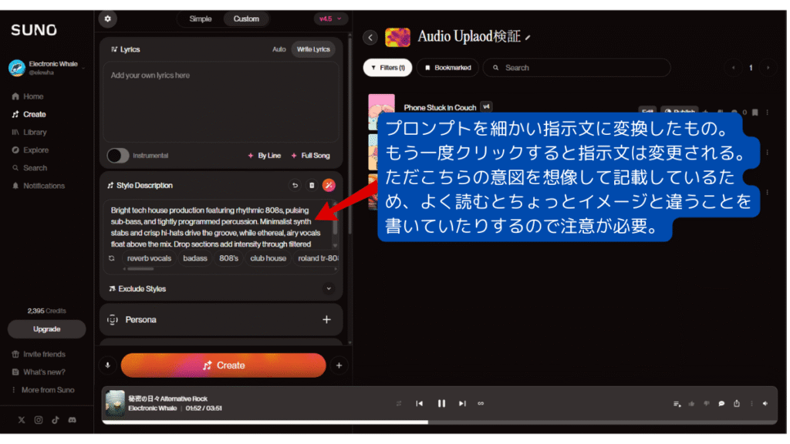Select Auto lyrics mode
The width and height of the screenshot is (790, 444).
(279, 49)
